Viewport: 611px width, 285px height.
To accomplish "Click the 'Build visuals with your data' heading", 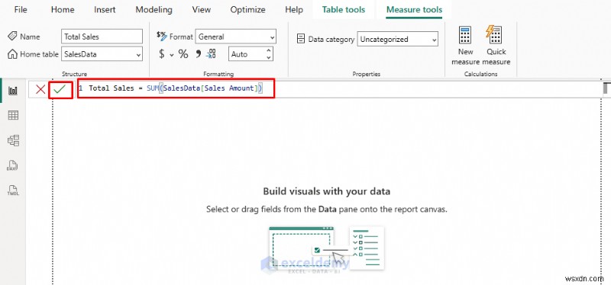I will (327, 191).
